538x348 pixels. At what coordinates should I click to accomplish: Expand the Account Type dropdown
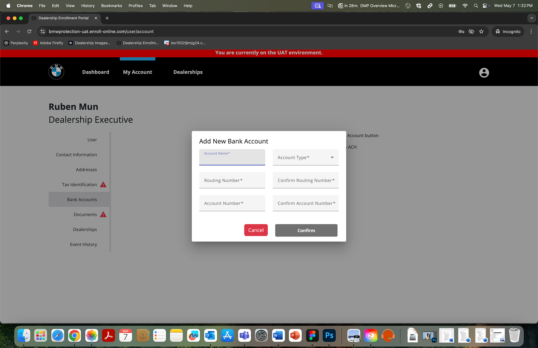tap(305, 158)
